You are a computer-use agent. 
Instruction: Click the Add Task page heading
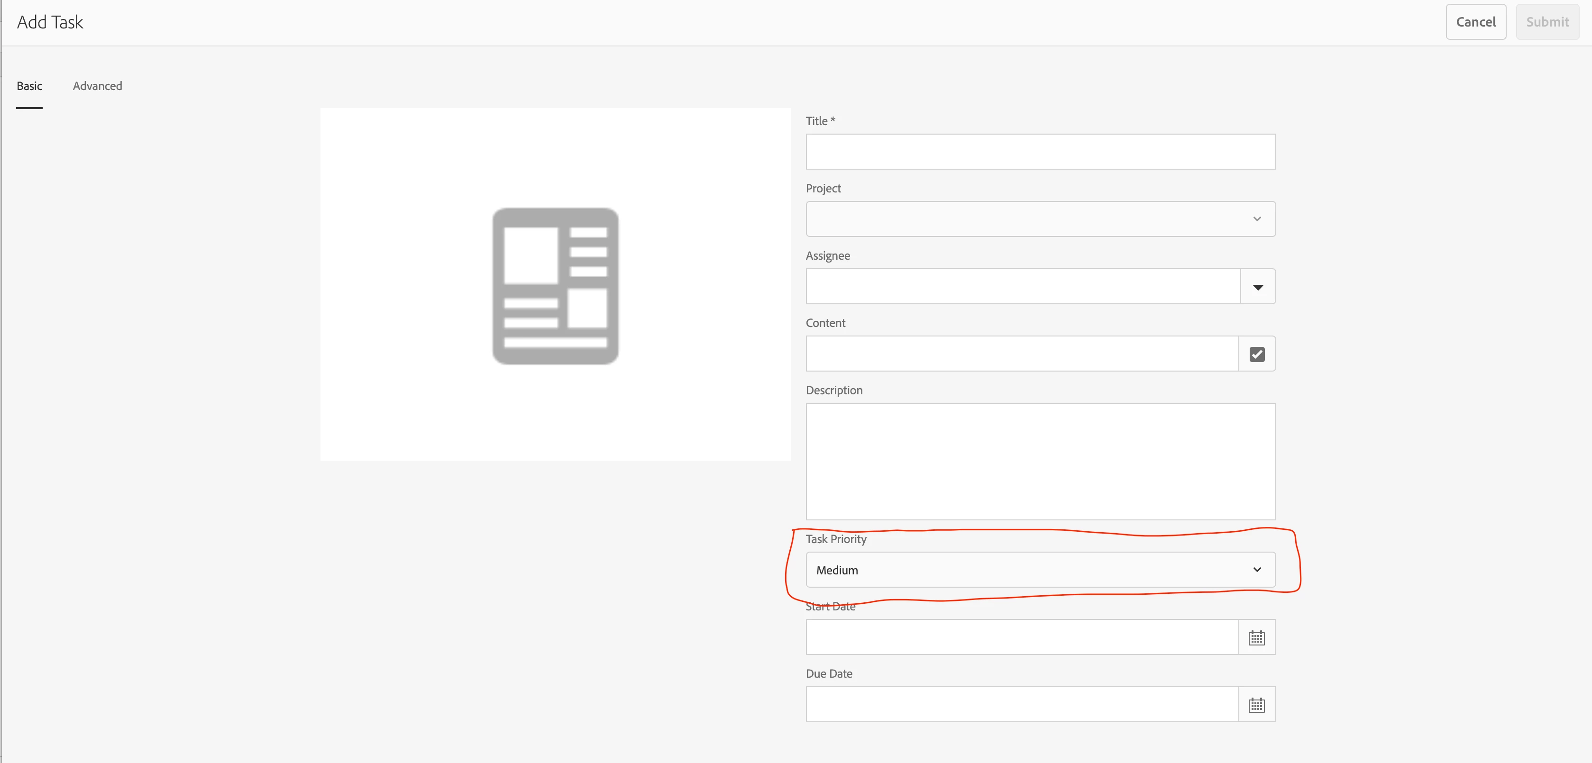pyautogui.click(x=50, y=22)
